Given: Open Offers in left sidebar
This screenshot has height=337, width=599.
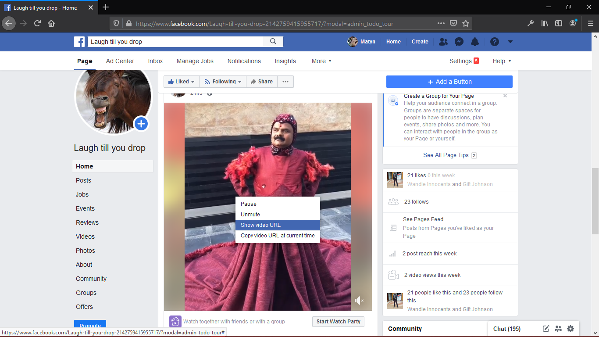Looking at the screenshot, I should [84, 307].
